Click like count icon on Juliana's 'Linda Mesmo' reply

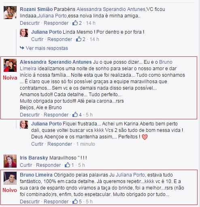pyautogui.click(x=79, y=39)
